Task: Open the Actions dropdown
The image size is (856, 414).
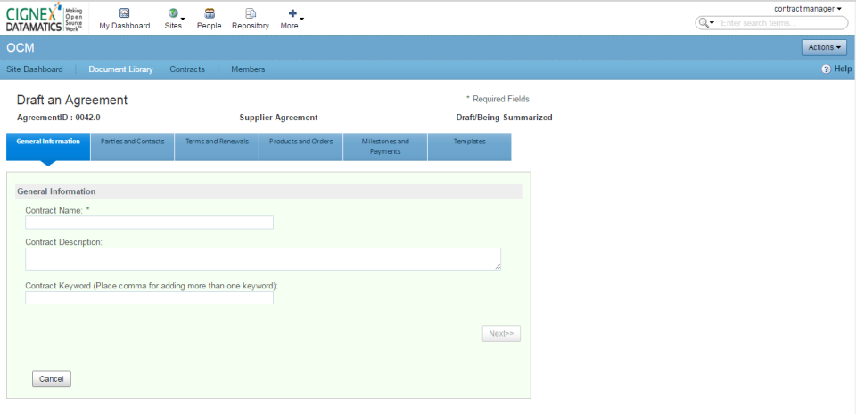Action: (x=824, y=47)
